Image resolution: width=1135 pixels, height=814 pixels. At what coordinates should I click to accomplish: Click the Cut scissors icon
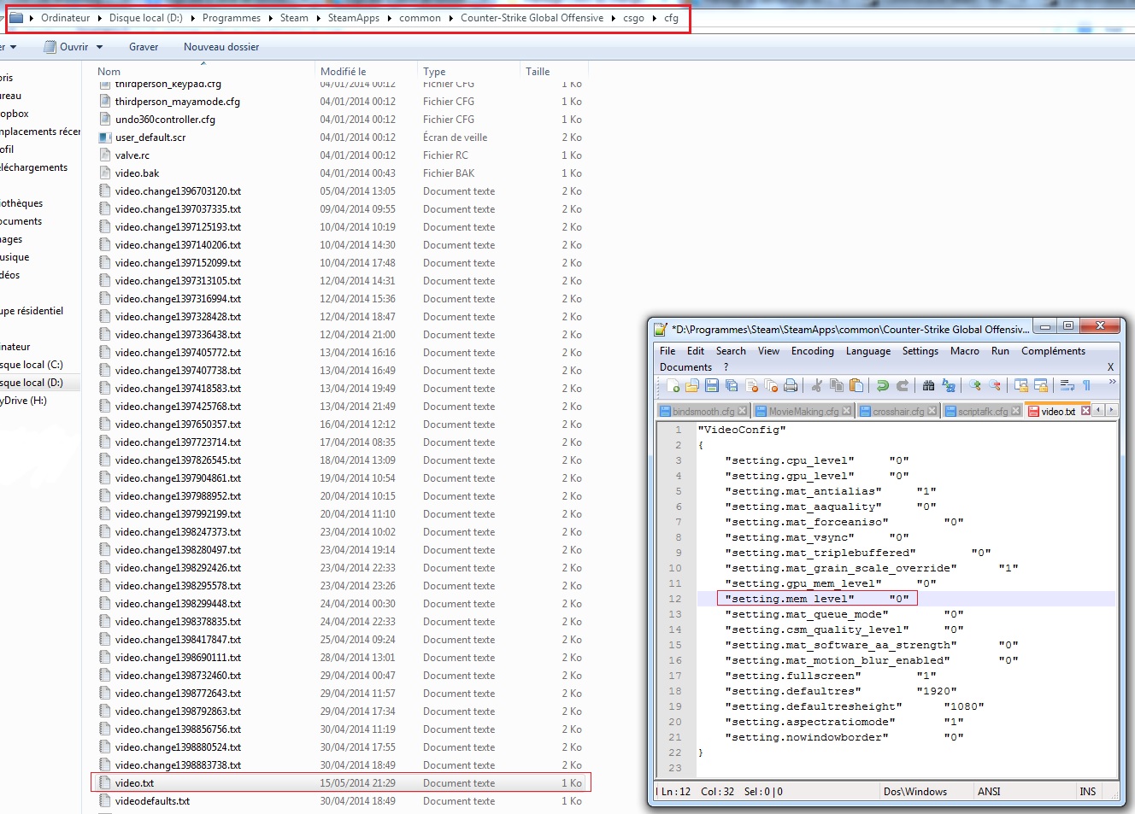(816, 386)
